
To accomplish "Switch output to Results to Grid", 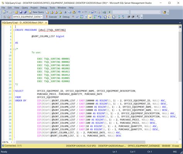I will 109,17.
